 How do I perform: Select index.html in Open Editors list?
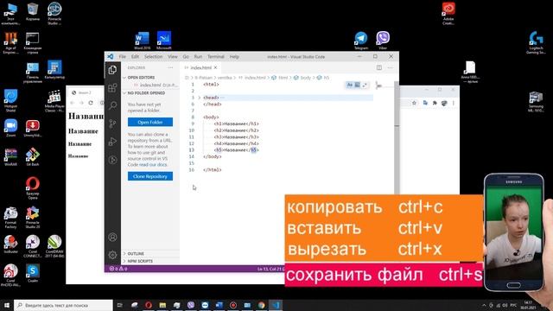tap(156, 85)
